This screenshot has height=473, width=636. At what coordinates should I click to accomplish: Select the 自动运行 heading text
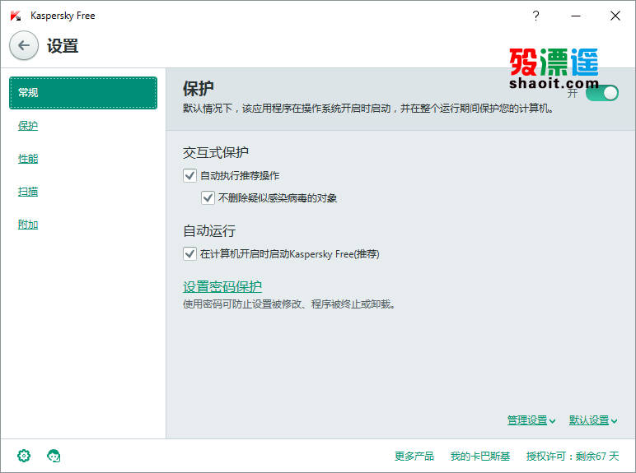click(x=209, y=231)
